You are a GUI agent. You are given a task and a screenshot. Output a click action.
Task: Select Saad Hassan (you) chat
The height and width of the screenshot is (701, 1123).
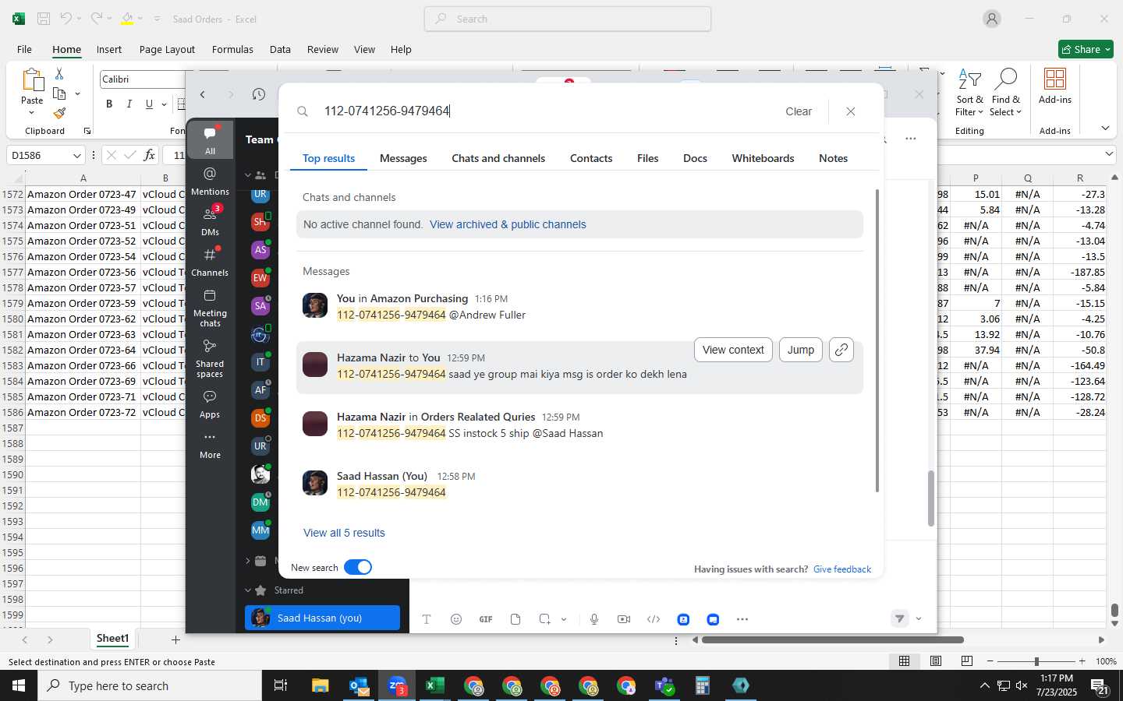point(322,618)
